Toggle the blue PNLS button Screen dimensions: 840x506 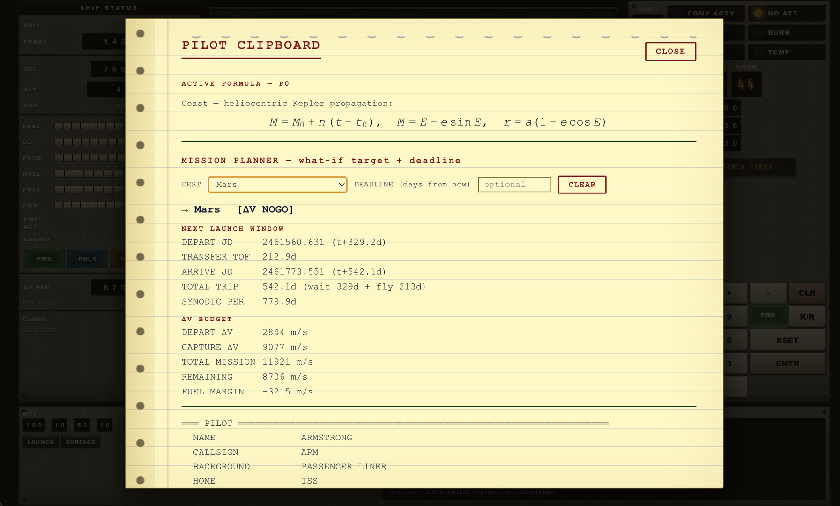click(x=87, y=259)
